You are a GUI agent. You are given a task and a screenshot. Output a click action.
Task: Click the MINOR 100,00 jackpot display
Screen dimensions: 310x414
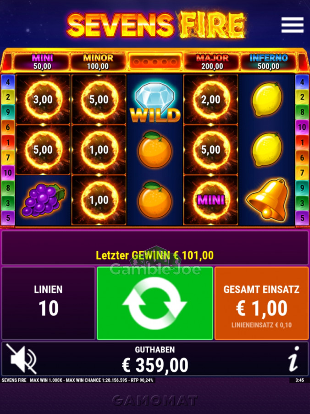(x=98, y=62)
